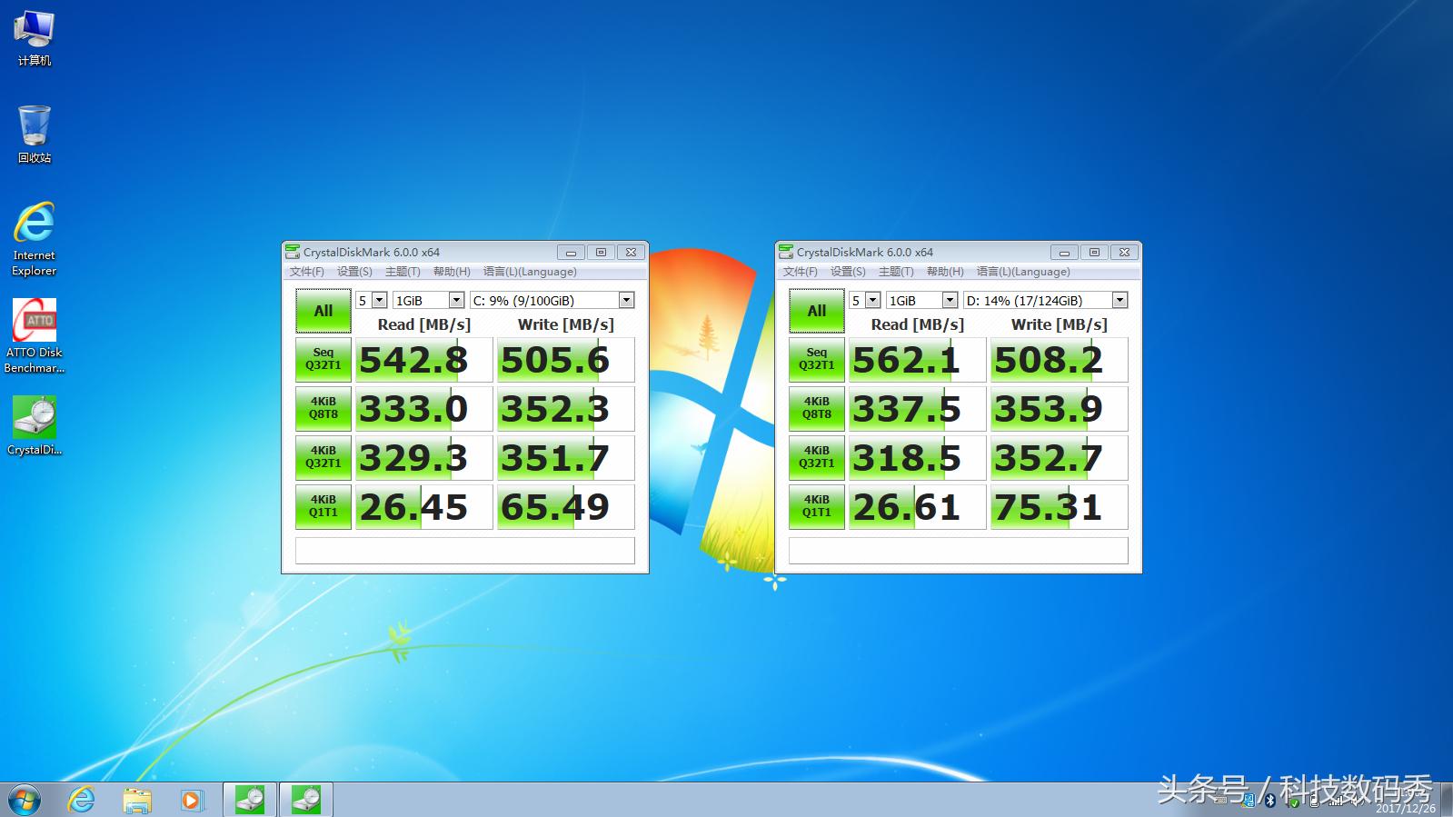The width and height of the screenshot is (1453, 817).
Task: Open the 1GiB test size dropdown in left window
Action: point(456,300)
